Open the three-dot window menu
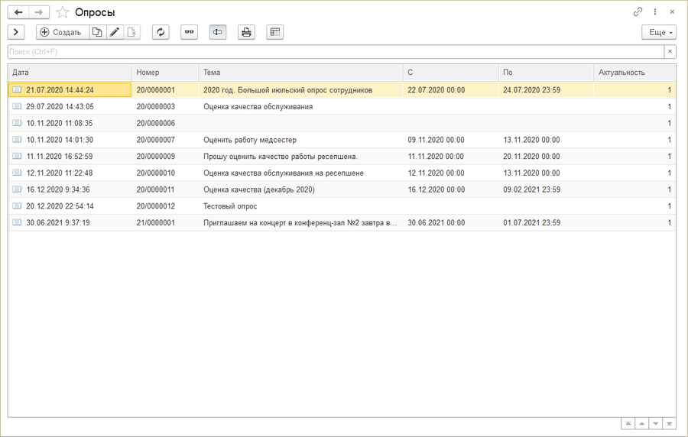This screenshot has height=437, width=688. (x=655, y=12)
